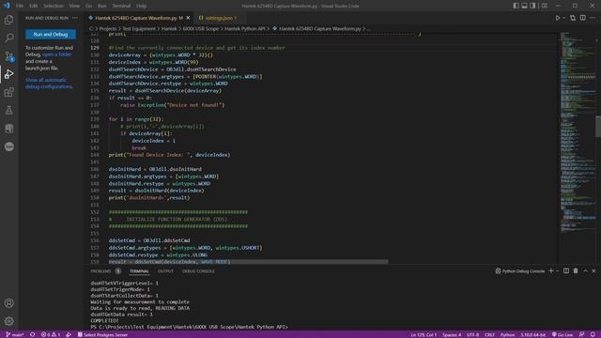Open changes compare icon in editor toolbar

[x=573, y=18]
